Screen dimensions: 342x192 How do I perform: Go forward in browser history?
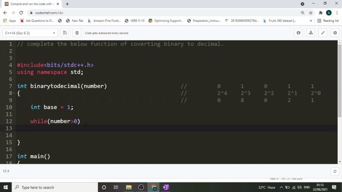point(13,13)
